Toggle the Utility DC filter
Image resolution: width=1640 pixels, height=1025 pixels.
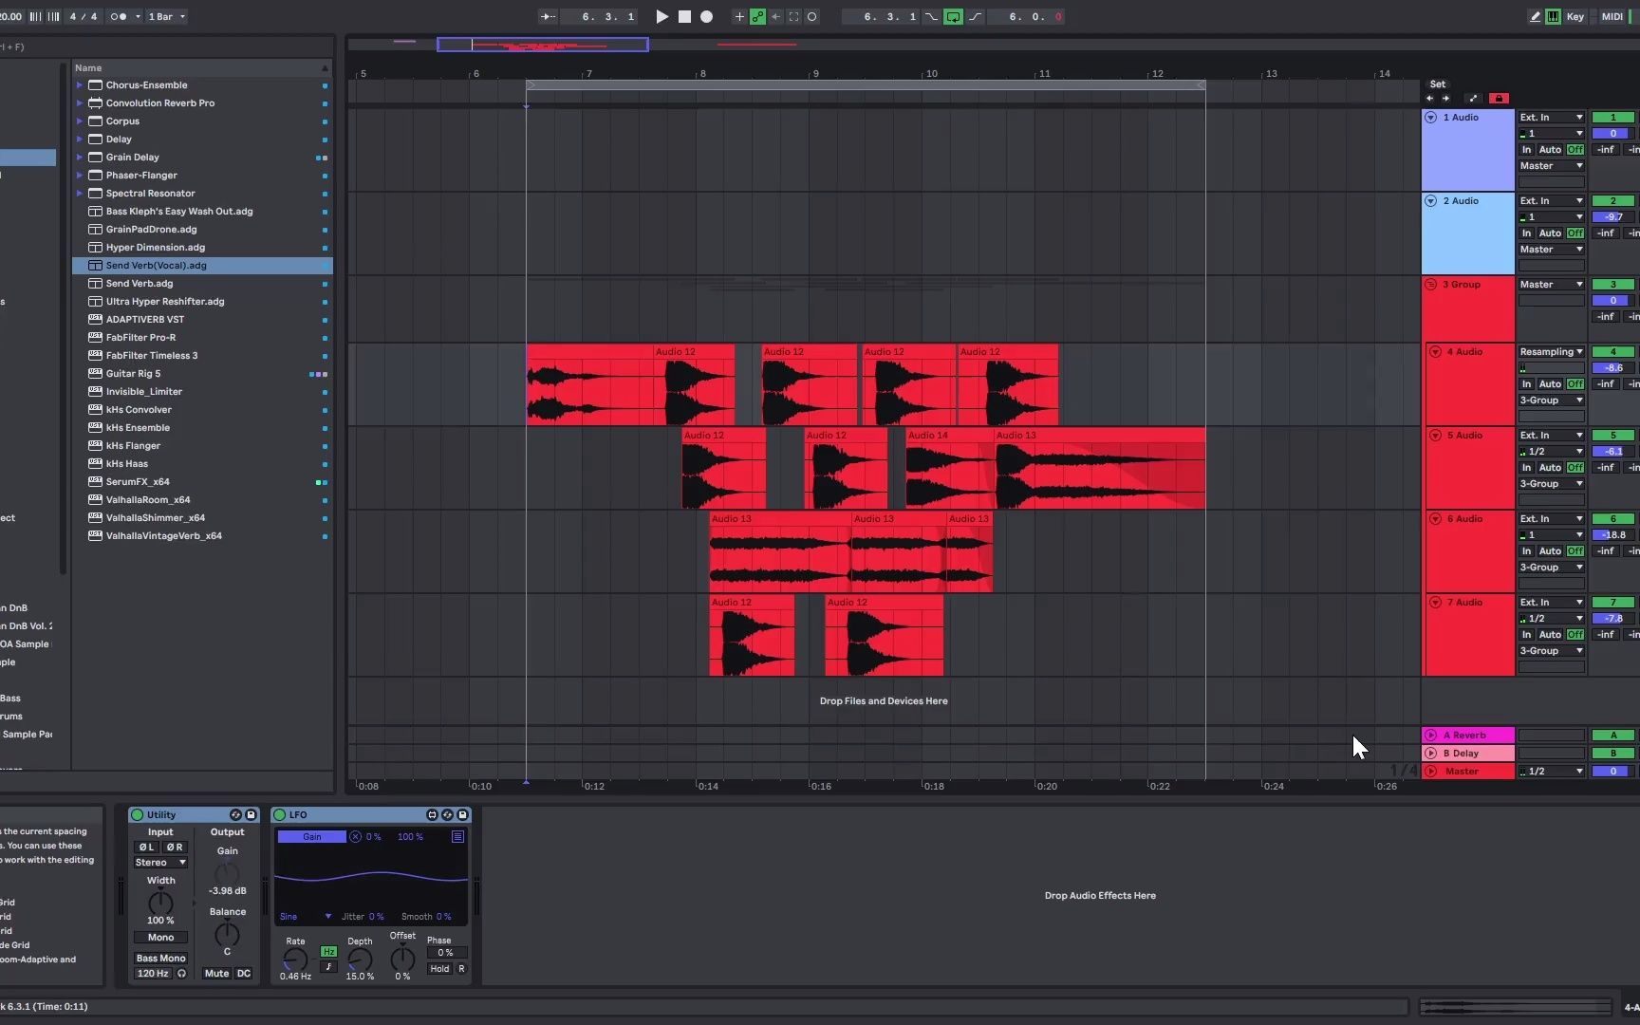pyautogui.click(x=244, y=973)
